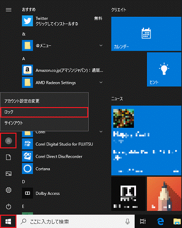Select ロック from account menu

[45, 112]
